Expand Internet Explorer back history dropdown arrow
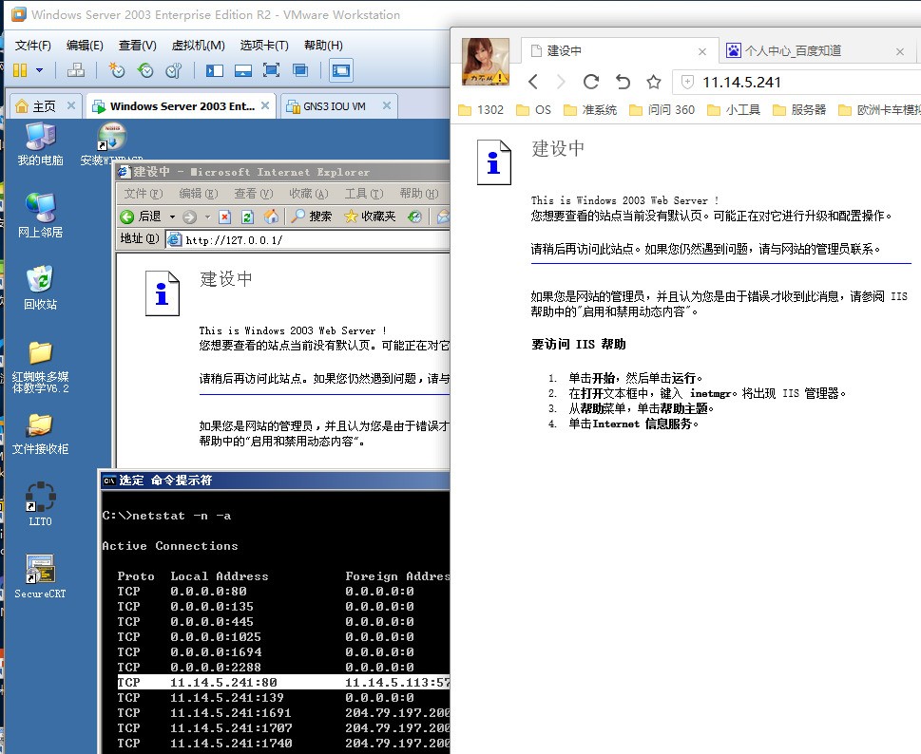 point(172,217)
